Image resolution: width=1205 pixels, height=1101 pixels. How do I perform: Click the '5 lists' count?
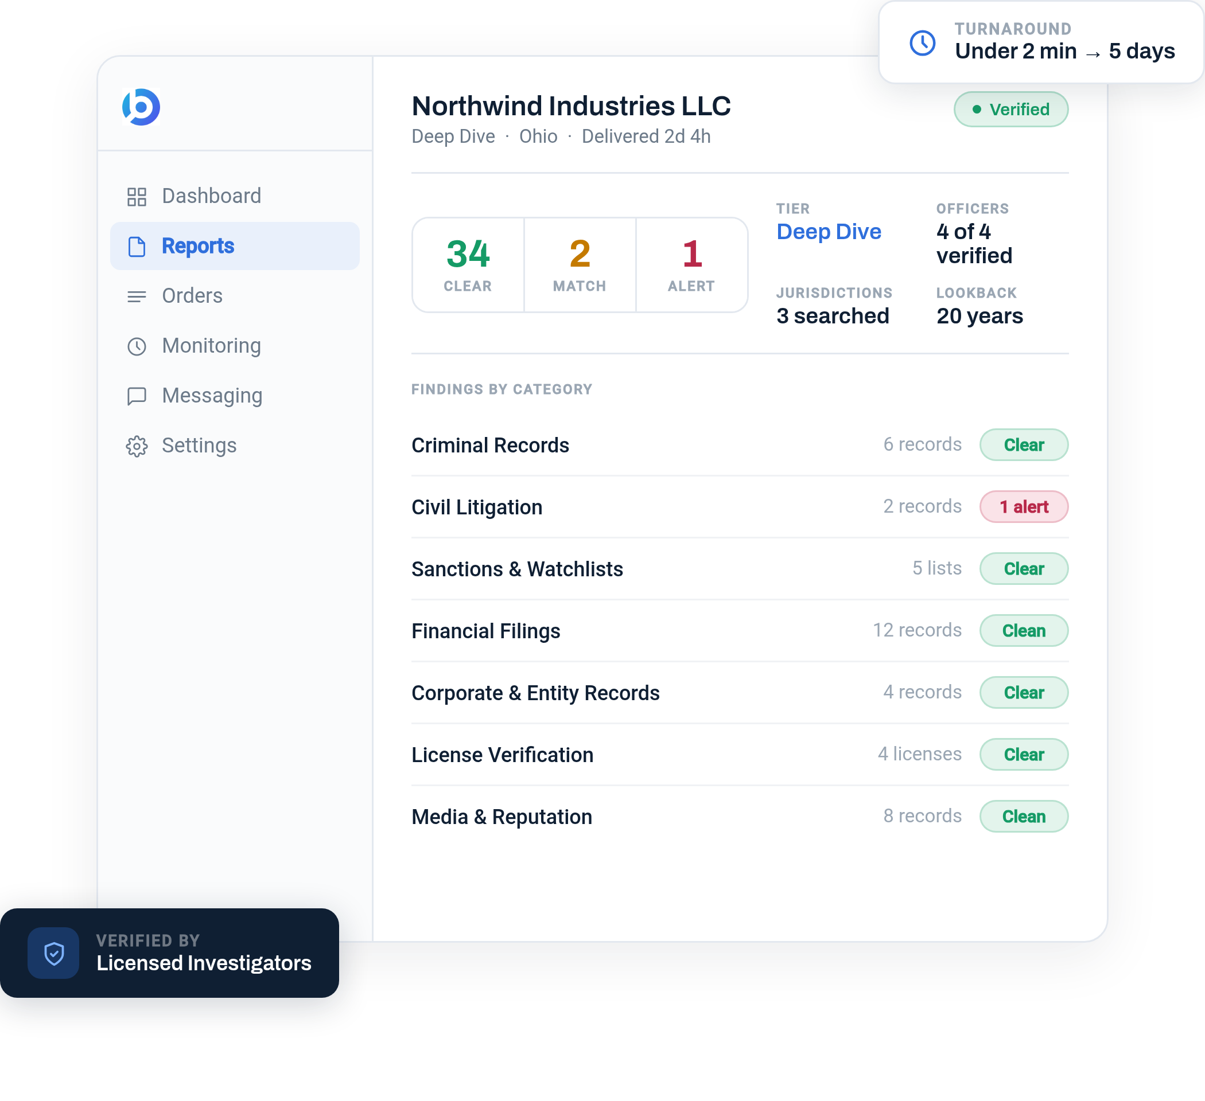936,568
